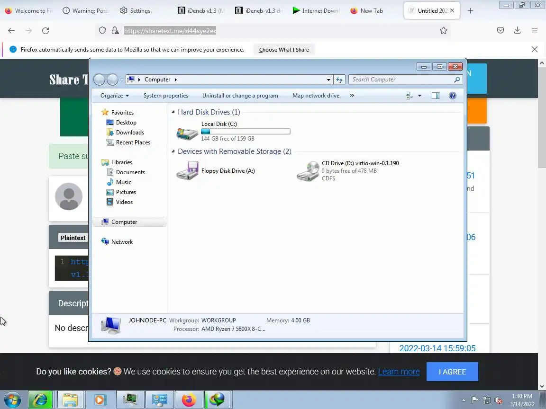The image size is (546, 409).
Task: Open a new Firefox tab with plus
Action: pyautogui.click(x=471, y=11)
